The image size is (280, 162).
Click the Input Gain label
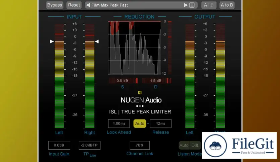click(x=59, y=154)
